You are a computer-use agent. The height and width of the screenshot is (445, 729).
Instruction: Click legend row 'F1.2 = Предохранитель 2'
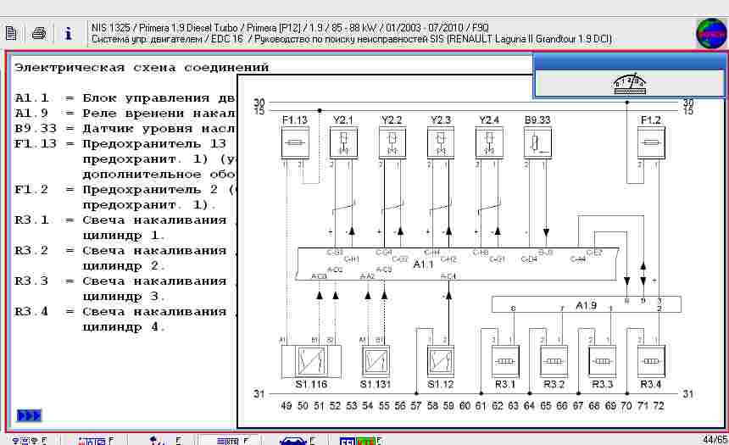pos(125,190)
